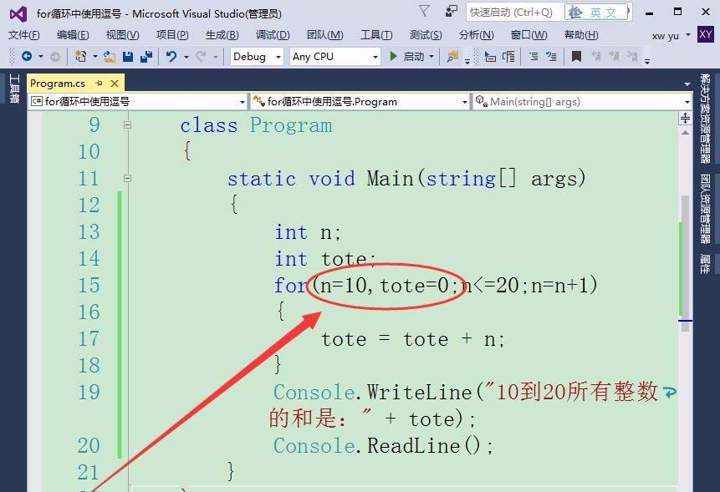Open the type dropdown for循环中使用逗号.Program

coord(360,101)
